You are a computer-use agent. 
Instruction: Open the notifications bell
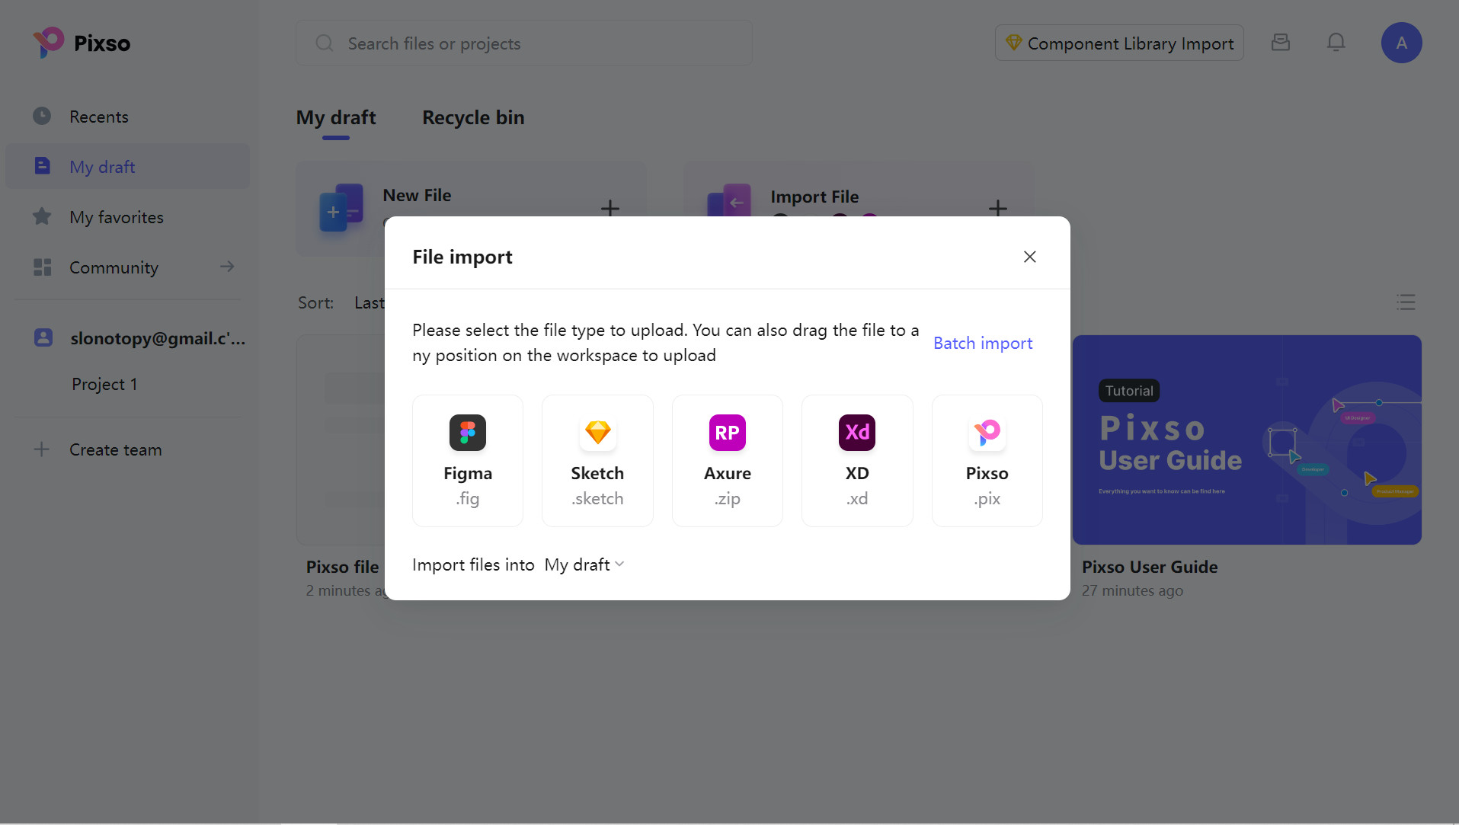pos(1336,43)
